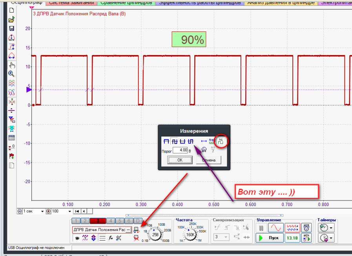Add a flag marker with red flag icon
This screenshot has width=352, height=256.
click(x=12, y=156)
